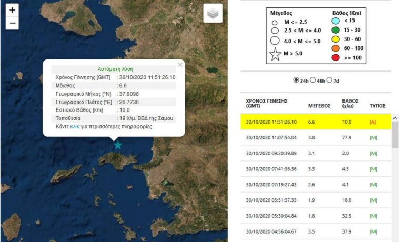The height and width of the screenshot is (242, 404).
Task: Select the 09:20:39.89 earthquake entry
Action: tap(316, 153)
